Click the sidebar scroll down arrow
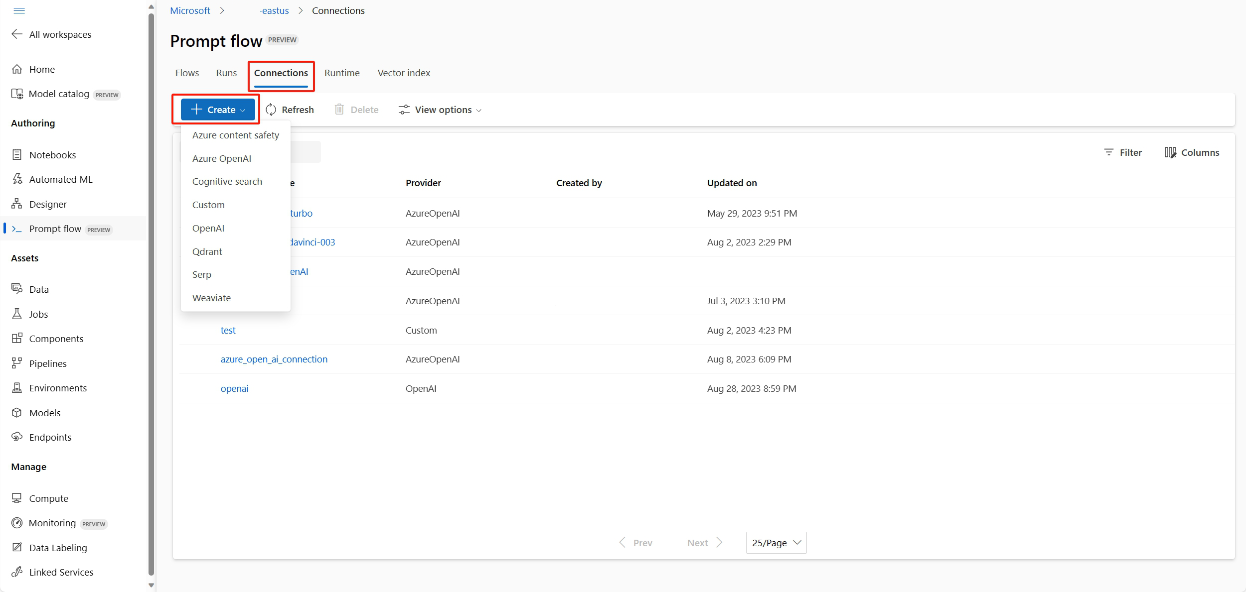This screenshot has height=592, width=1246. (x=151, y=585)
